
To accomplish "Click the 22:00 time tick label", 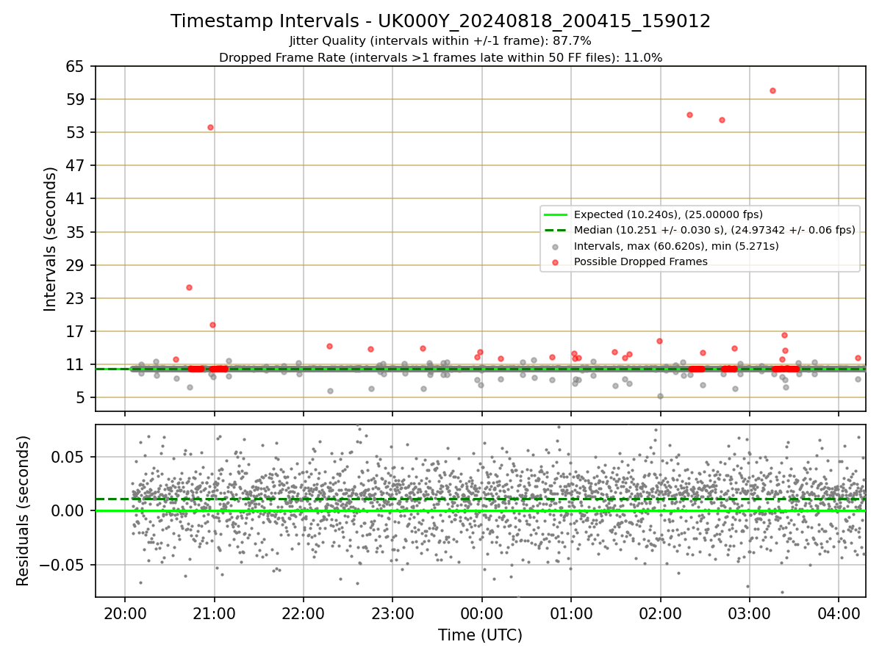I will point(304,613).
